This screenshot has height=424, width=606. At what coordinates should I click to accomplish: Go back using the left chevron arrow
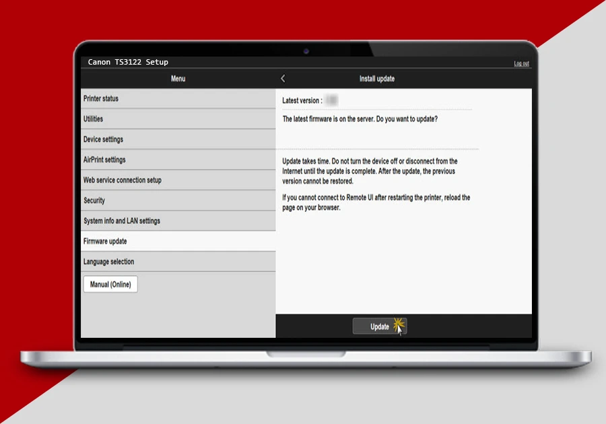[x=283, y=78]
